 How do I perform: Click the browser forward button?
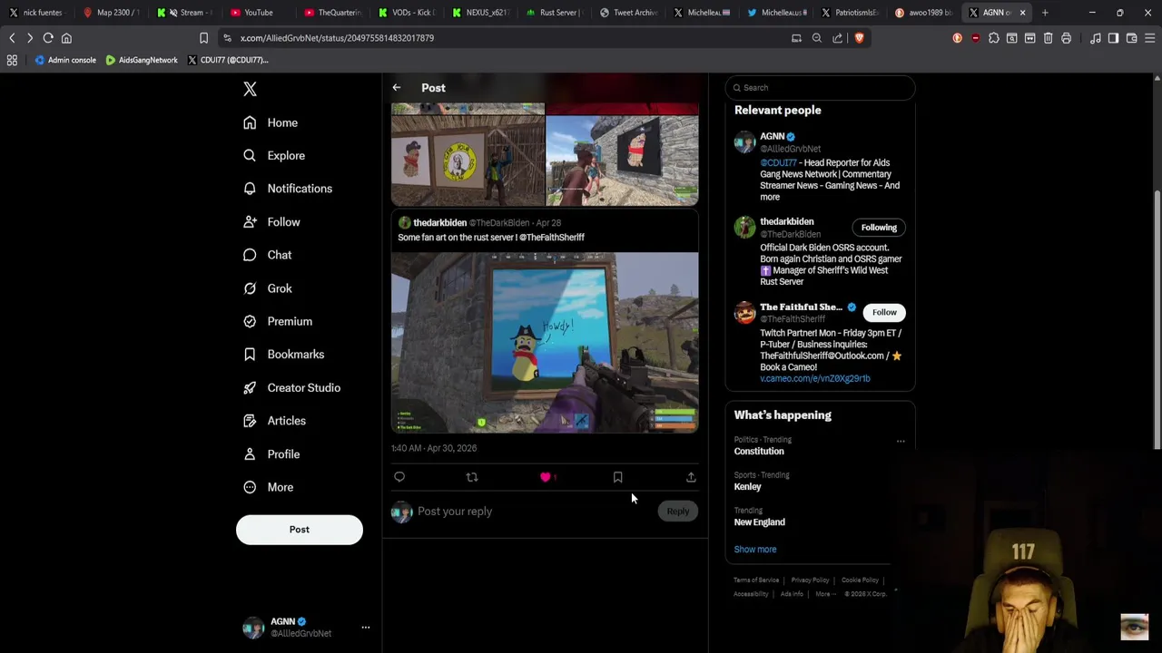pos(29,38)
